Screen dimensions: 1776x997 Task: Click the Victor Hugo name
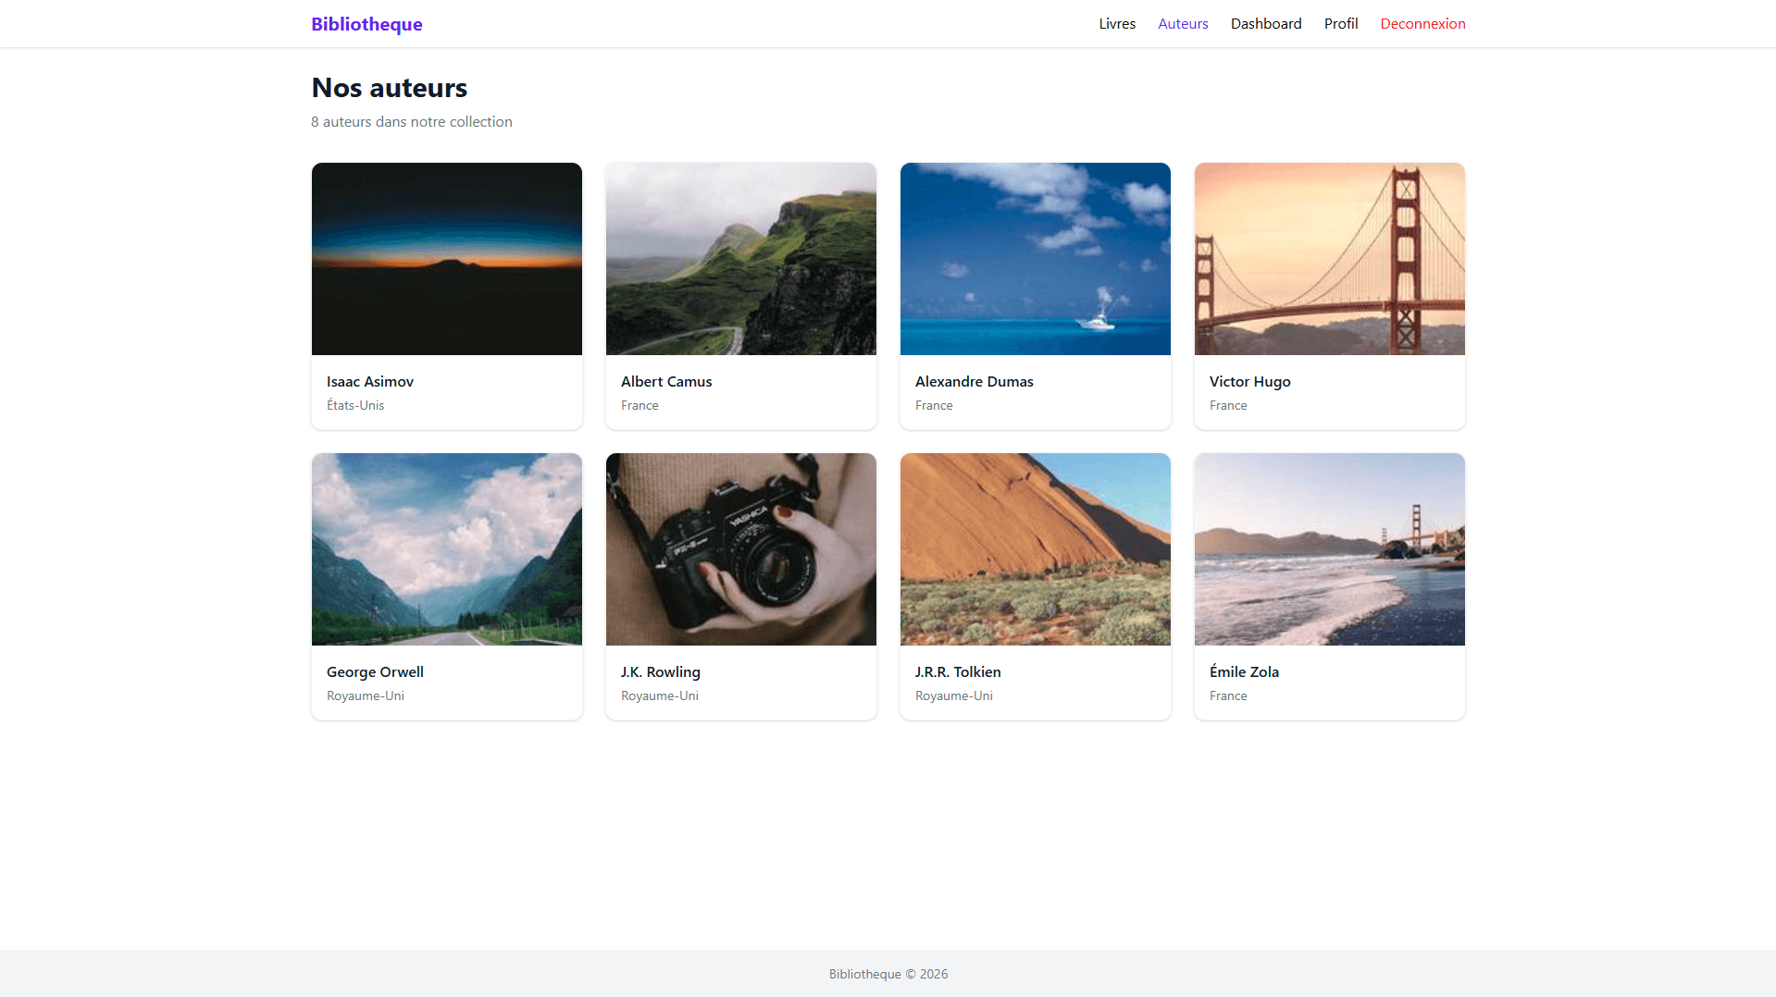point(1249,381)
